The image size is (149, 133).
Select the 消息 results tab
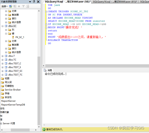[x=48, y=70]
